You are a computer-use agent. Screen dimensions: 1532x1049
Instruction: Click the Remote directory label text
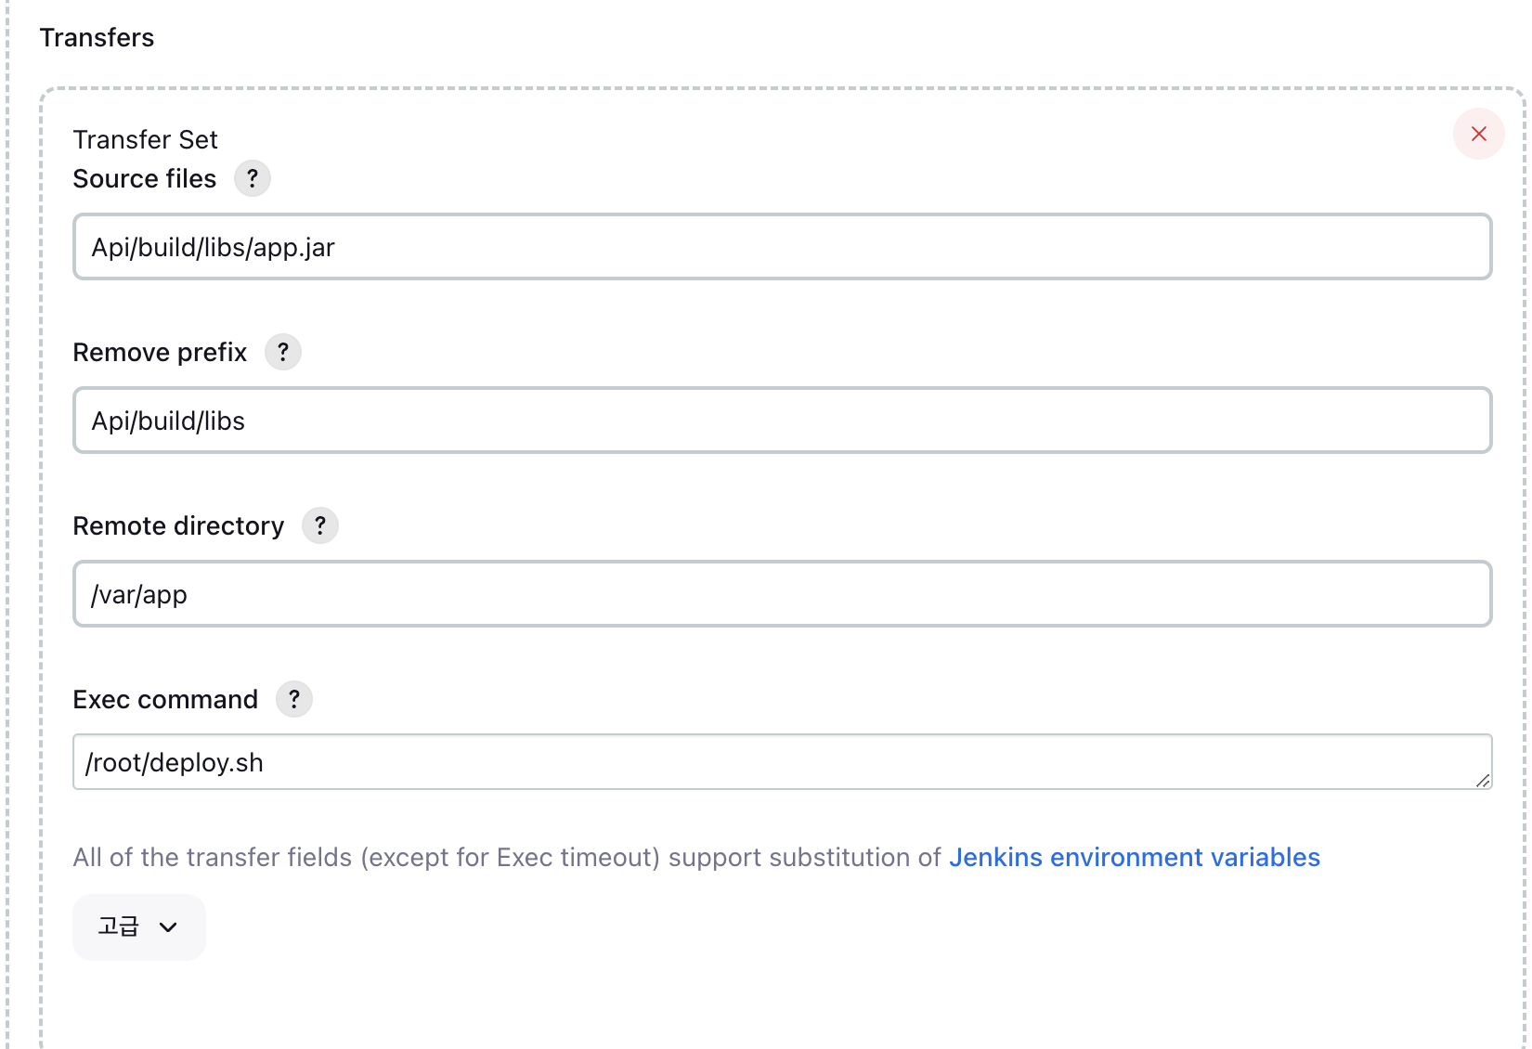pos(178,525)
